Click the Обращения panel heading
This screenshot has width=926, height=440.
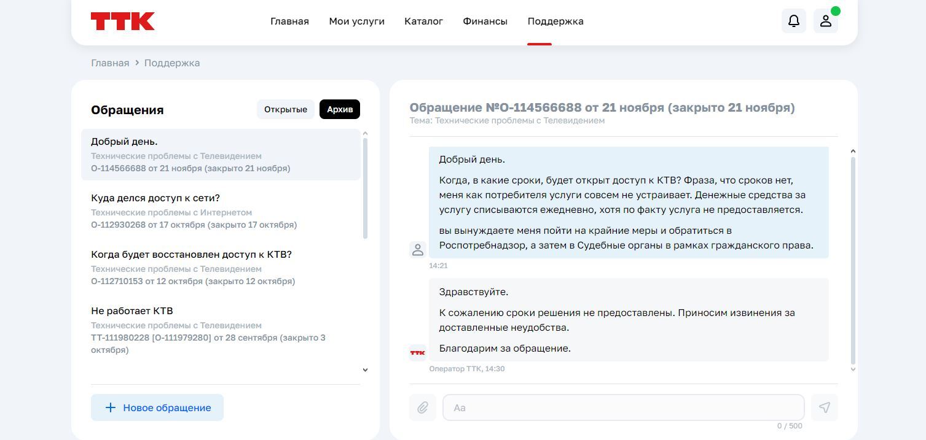point(127,110)
